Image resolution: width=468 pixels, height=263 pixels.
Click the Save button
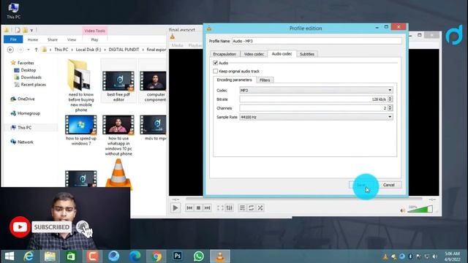click(361, 185)
